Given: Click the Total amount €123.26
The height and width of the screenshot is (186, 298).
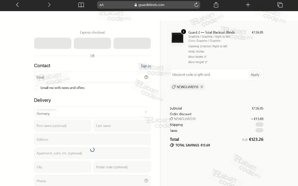Looking at the screenshot, I should tap(256, 139).
